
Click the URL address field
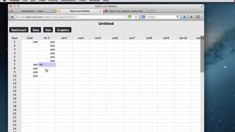[72, 17]
